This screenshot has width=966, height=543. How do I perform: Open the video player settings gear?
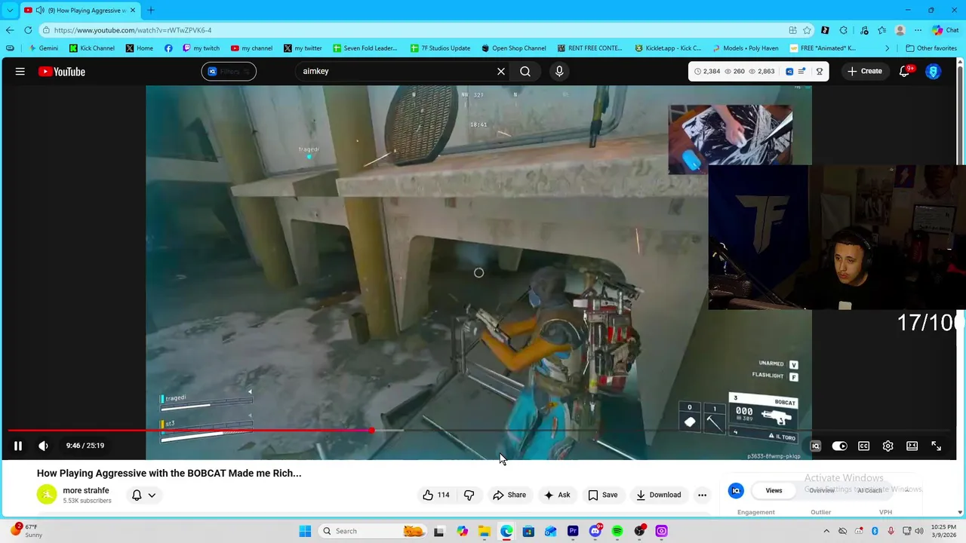click(888, 446)
